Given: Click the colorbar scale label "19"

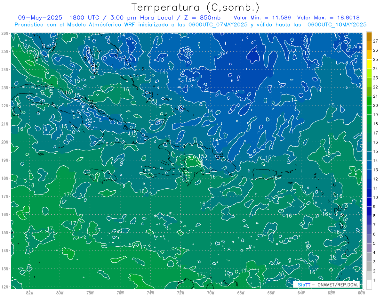Looking at the screenshot, I should click(376, 115).
